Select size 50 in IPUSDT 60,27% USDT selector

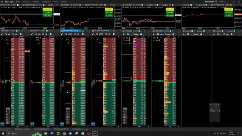point(67,120)
